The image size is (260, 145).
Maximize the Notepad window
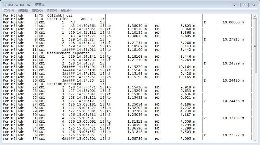[244, 5]
